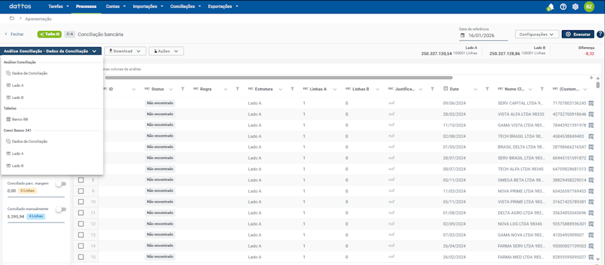This screenshot has height=265, width=605.
Task: Open the Contas menu
Action: 115,7
